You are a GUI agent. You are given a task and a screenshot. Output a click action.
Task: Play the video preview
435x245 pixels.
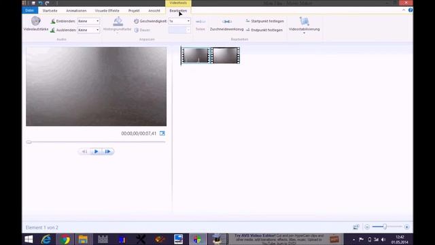pos(96,151)
